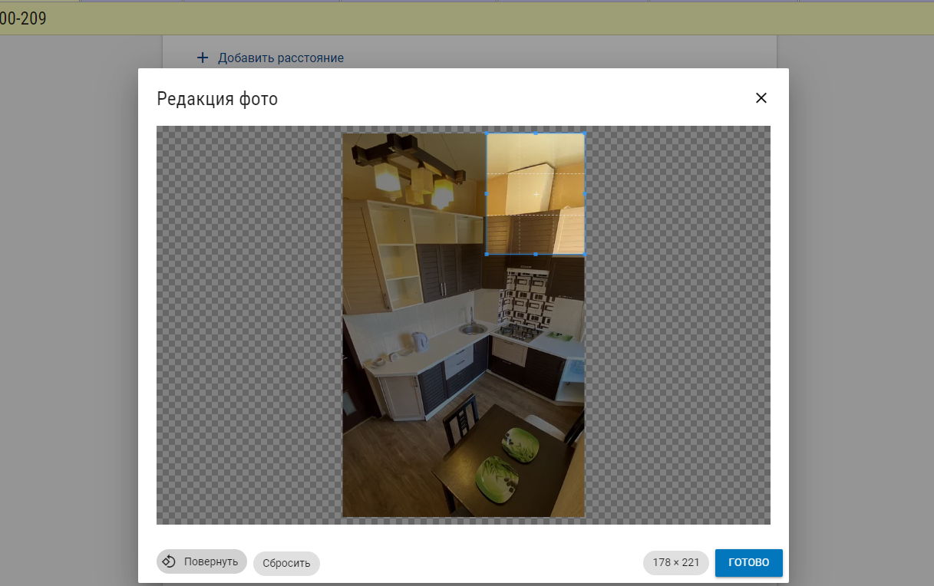Click the top-left crop handle

click(x=487, y=133)
